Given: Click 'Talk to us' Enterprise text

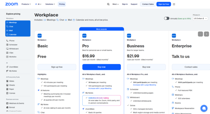Looking at the screenshot, I should [x=181, y=56].
